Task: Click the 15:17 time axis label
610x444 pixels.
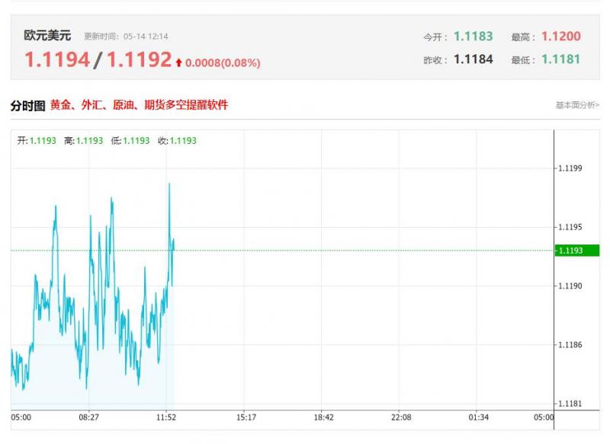Action: 246,417
